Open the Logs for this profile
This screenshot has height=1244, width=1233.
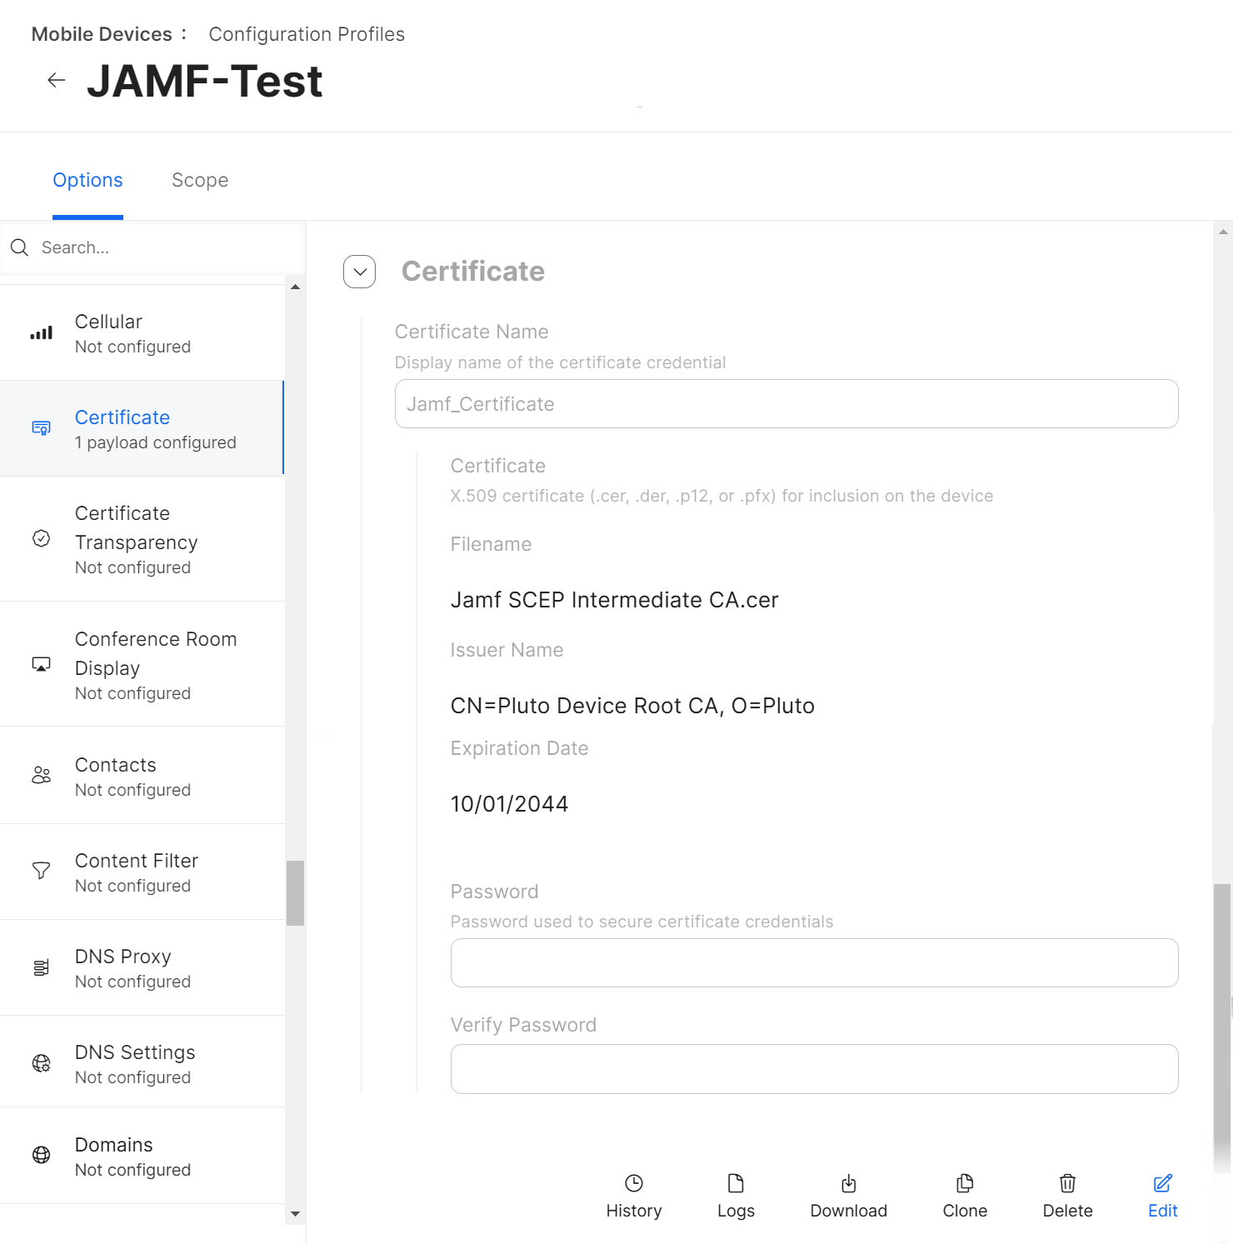(x=736, y=1196)
